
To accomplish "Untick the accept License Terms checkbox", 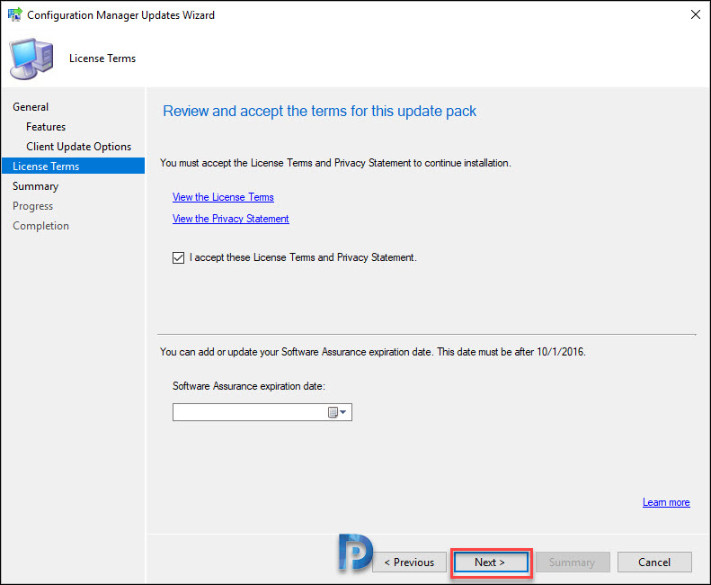I will click(x=178, y=258).
